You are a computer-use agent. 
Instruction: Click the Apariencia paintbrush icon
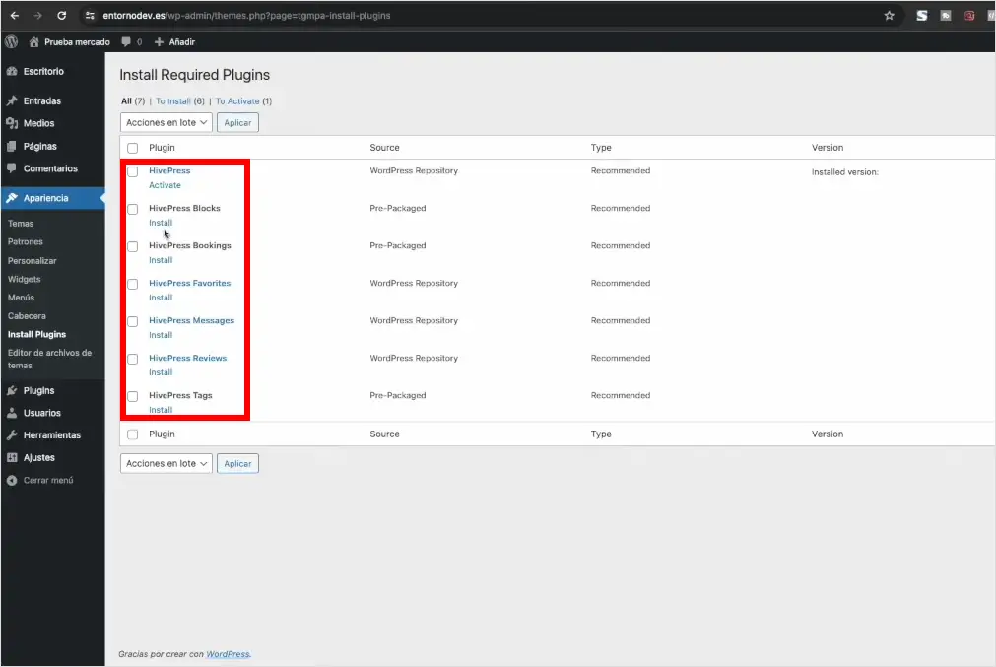tap(12, 198)
